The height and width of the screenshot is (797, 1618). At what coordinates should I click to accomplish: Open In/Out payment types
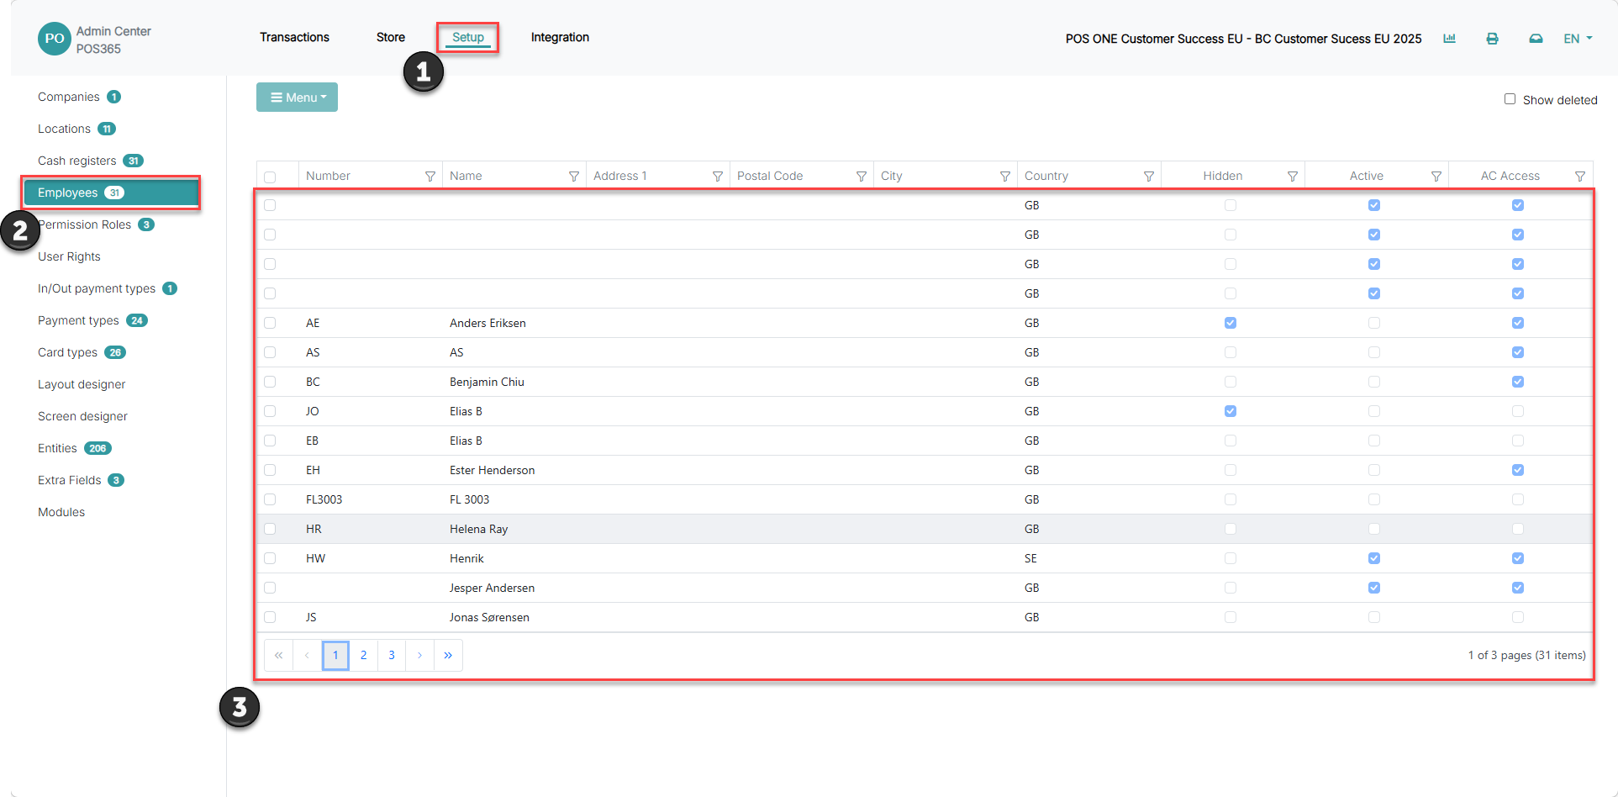tap(97, 288)
